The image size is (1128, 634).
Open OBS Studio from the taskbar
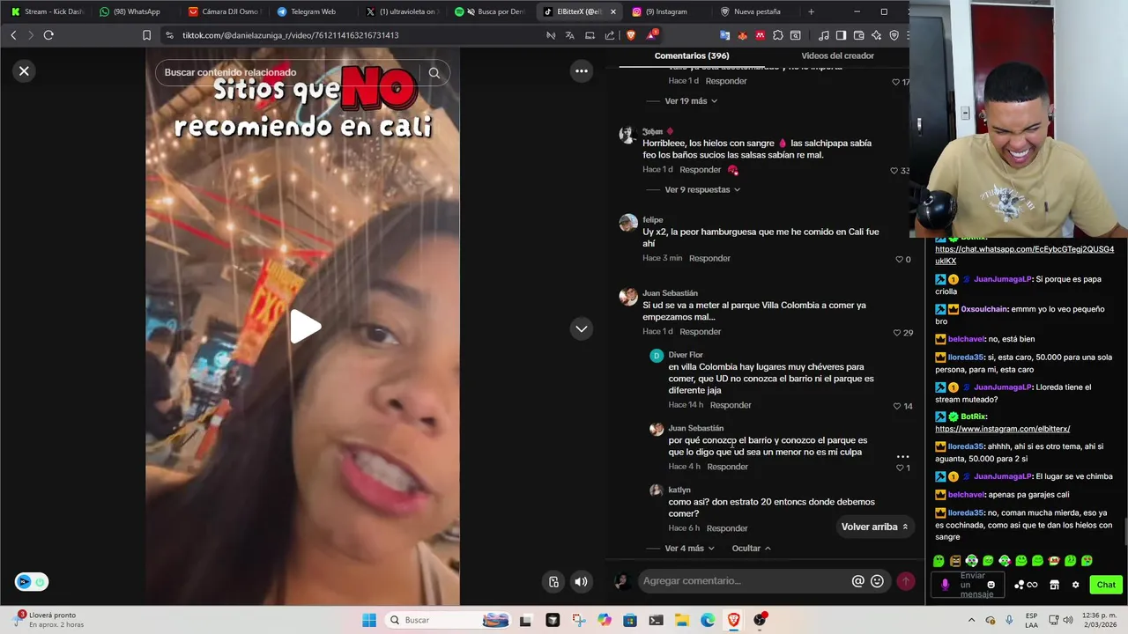tap(761, 620)
